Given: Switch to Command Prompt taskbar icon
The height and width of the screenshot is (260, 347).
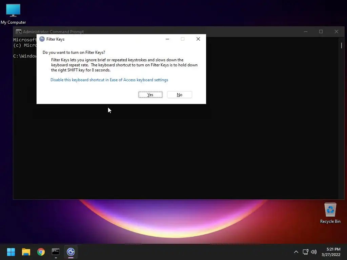Looking at the screenshot, I should [56, 252].
